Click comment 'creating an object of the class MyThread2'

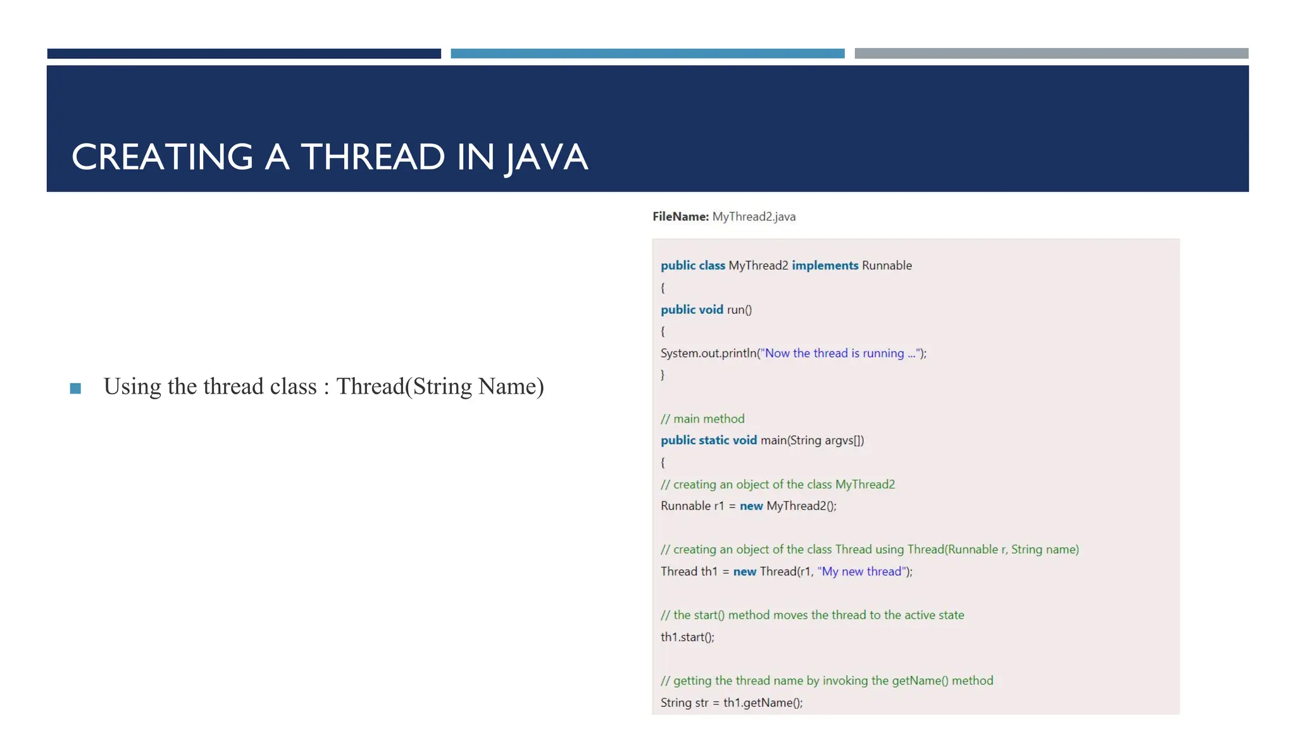(778, 485)
